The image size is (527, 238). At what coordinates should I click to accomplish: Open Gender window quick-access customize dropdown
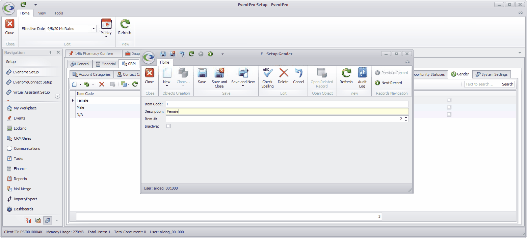(222, 54)
